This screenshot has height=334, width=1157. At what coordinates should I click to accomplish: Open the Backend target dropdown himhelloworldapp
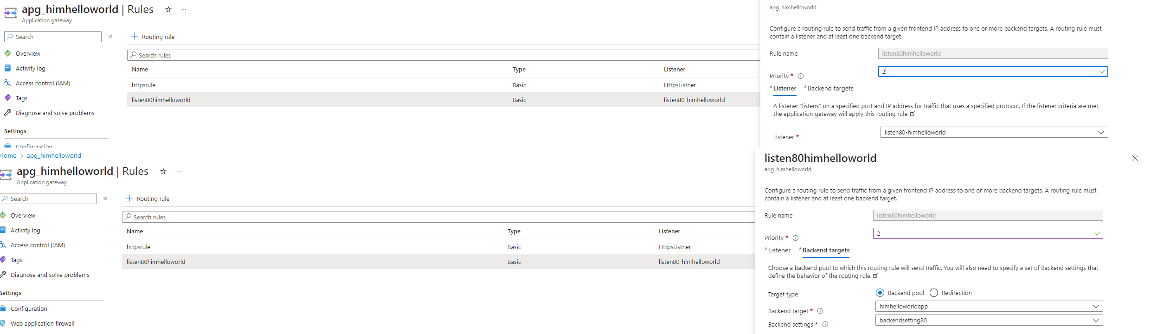(x=989, y=306)
